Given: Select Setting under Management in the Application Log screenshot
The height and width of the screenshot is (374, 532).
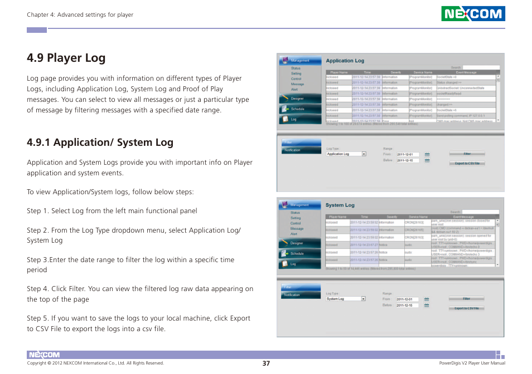Looking at the screenshot, I should pos(296,73).
